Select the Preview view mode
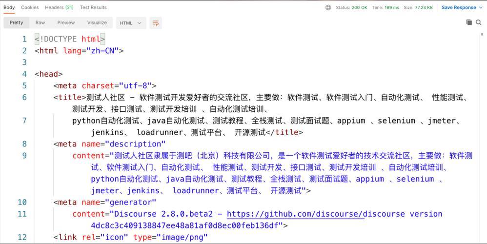487x244 pixels. click(66, 22)
